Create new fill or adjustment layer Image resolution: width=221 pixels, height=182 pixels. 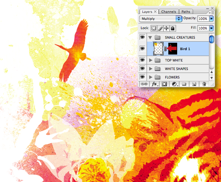[175, 84]
